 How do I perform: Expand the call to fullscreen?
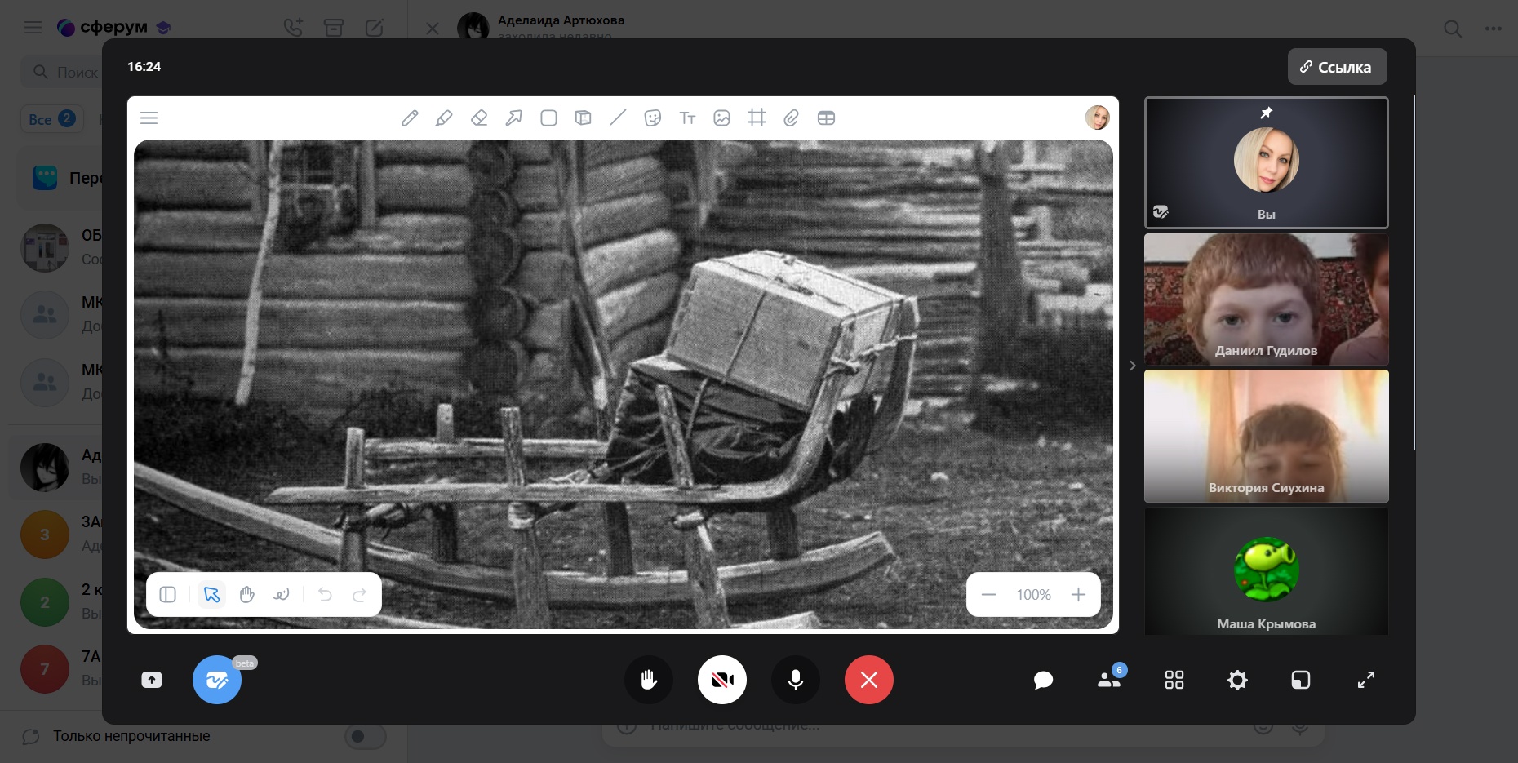tap(1366, 680)
